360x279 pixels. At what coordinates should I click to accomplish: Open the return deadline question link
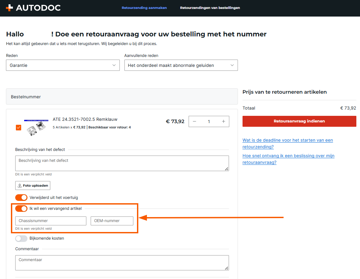(x=288, y=143)
